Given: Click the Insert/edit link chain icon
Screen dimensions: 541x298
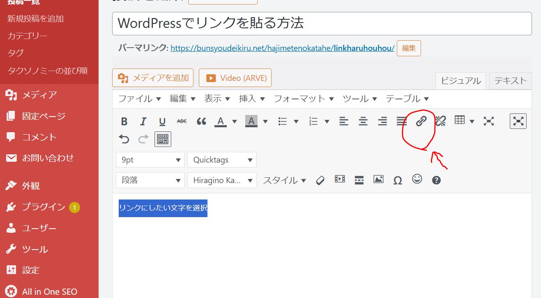Looking at the screenshot, I should [421, 121].
